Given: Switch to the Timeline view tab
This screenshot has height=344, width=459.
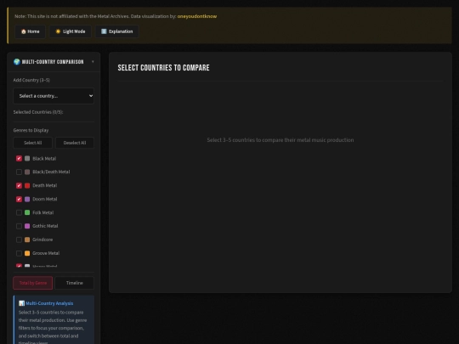Looking at the screenshot, I should (75, 283).
